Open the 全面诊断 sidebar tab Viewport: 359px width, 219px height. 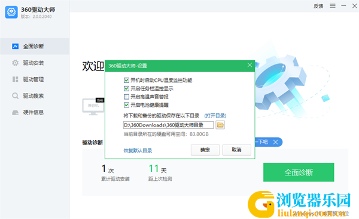35,47
